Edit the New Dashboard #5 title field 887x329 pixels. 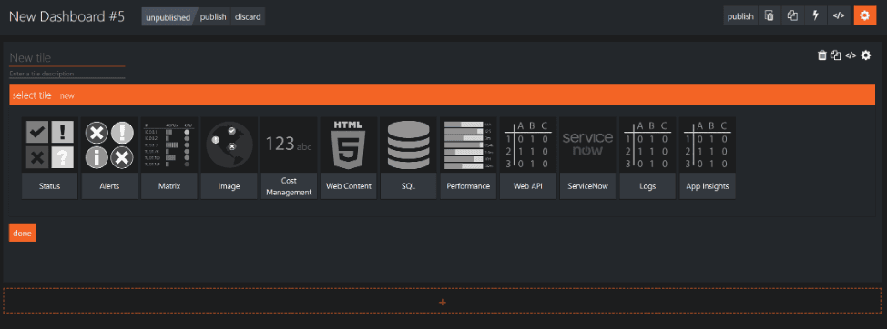tap(66, 16)
